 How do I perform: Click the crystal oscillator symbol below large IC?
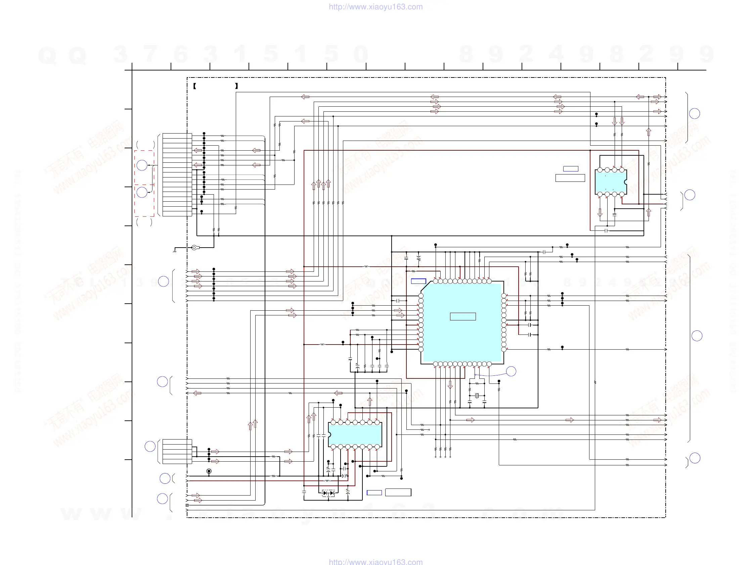477,396
